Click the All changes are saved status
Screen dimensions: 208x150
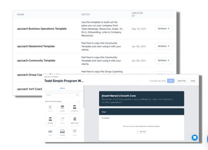pyautogui.click(x=157, y=81)
